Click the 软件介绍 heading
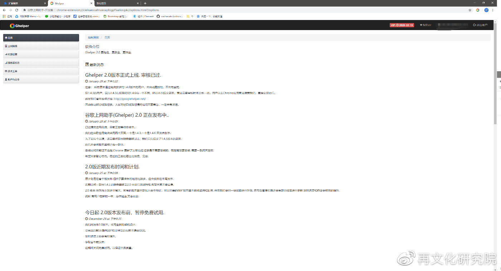 [92, 47]
